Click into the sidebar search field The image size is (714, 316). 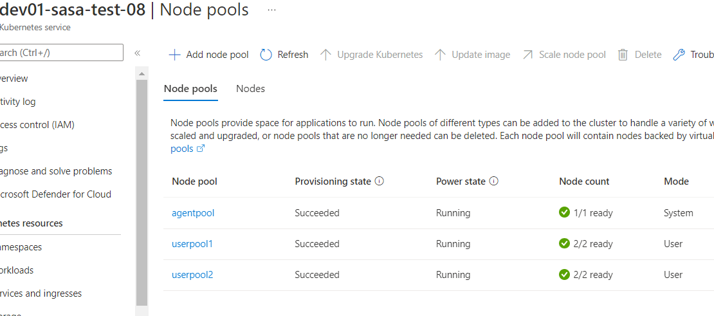point(62,53)
